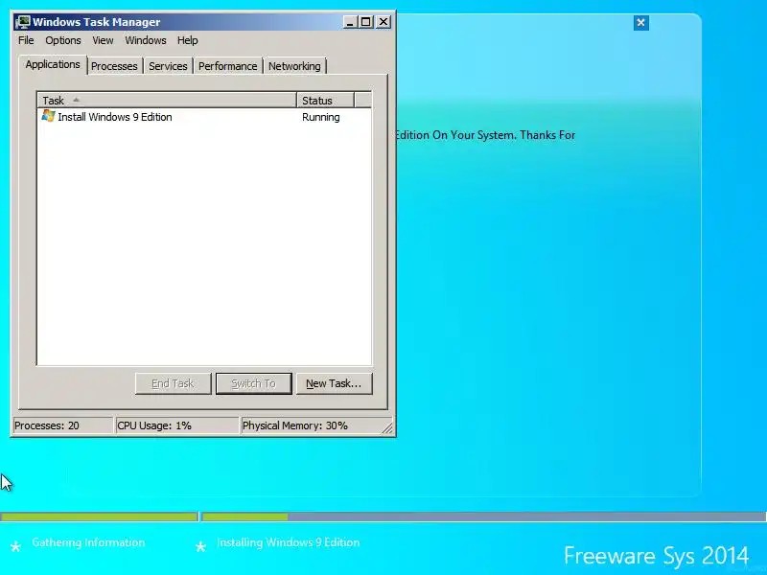Switch to the Services tab
Image resolution: width=767 pixels, height=575 pixels.
tap(168, 66)
